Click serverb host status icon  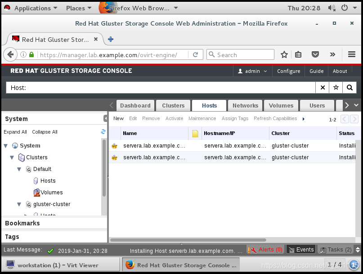point(114,158)
